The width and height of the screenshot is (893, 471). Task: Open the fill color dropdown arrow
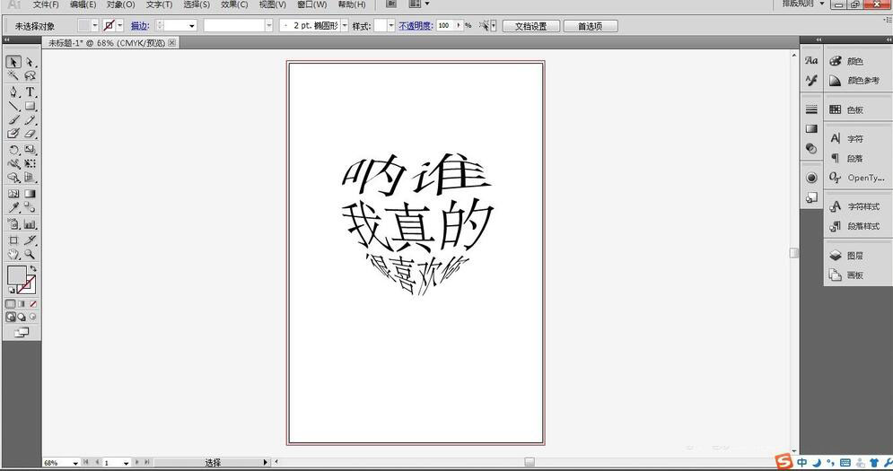tap(94, 26)
